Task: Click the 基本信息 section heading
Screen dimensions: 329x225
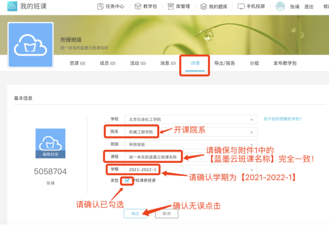Action: coord(23,98)
